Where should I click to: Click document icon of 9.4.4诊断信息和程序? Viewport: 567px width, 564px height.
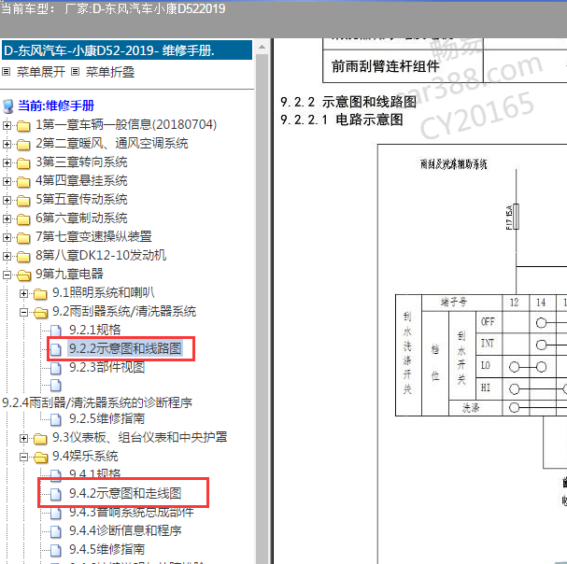(x=56, y=531)
